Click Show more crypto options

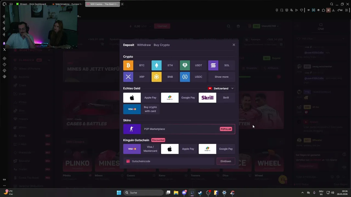click(x=222, y=77)
